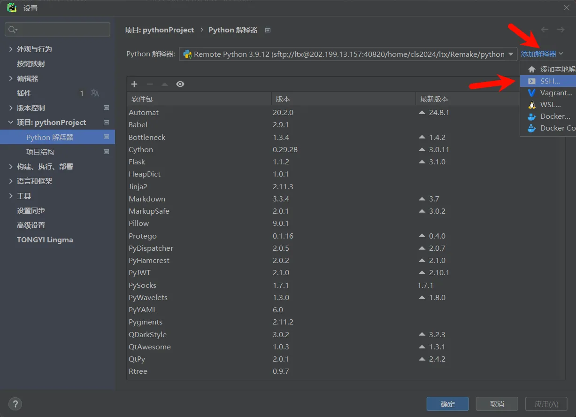Click the upgrade package arrow icon
The image size is (576, 417).
165,84
